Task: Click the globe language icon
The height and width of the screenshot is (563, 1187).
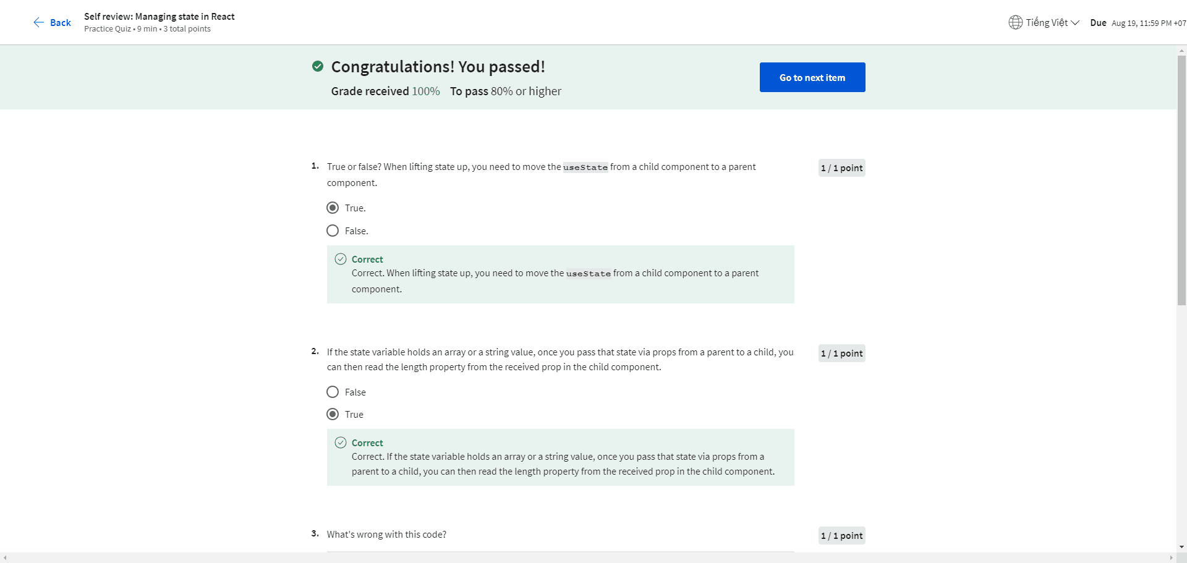Action: [1015, 23]
